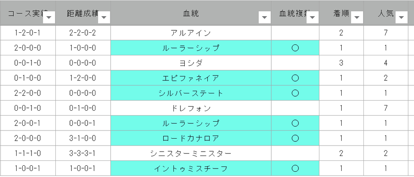Click the ロードカナロア cell
This screenshot has height=177, width=414.
click(x=191, y=138)
